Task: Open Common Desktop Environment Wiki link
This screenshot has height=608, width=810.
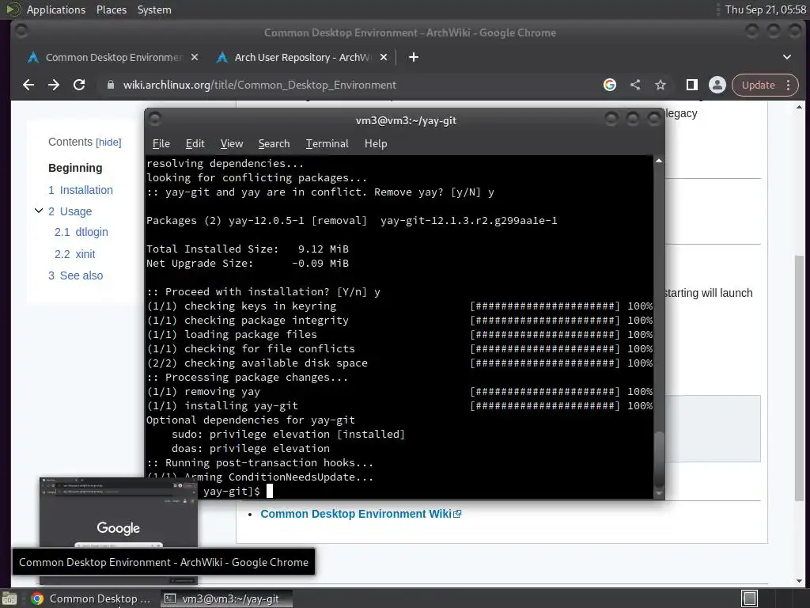Action: (361, 514)
